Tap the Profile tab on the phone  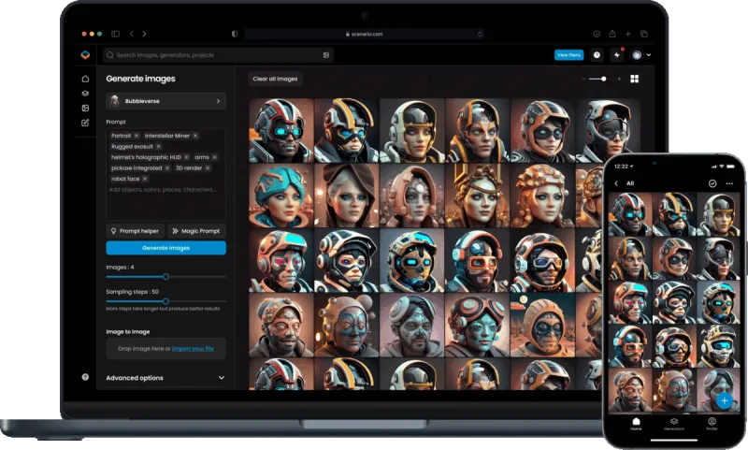(712, 424)
